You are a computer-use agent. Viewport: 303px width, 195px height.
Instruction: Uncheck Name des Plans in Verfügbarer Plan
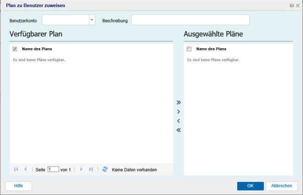(x=15, y=49)
